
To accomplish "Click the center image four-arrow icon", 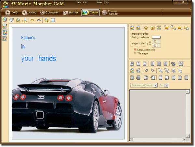I will coord(146,28).
